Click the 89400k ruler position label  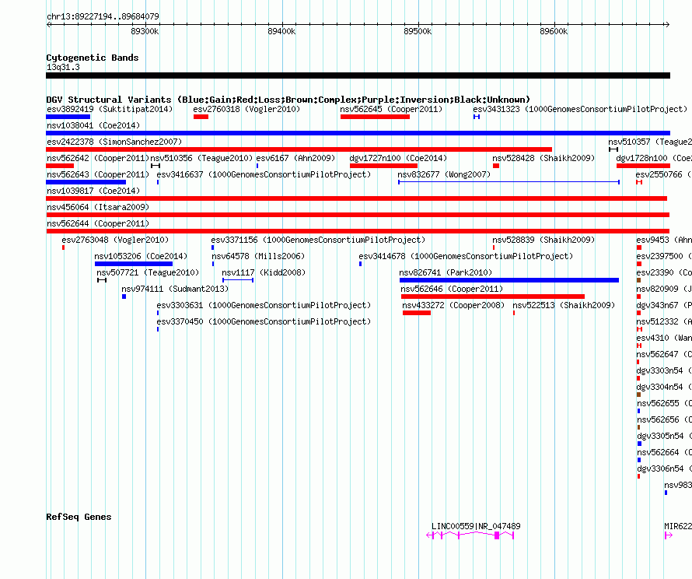point(281,31)
